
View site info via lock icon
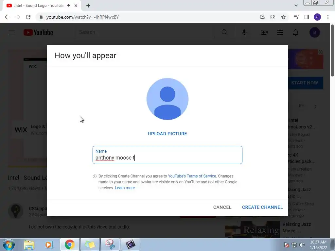(x=41, y=17)
